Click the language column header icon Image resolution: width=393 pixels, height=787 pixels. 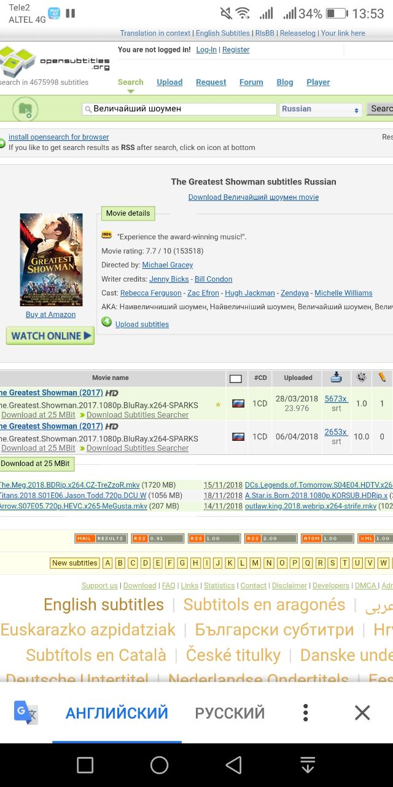(236, 379)
